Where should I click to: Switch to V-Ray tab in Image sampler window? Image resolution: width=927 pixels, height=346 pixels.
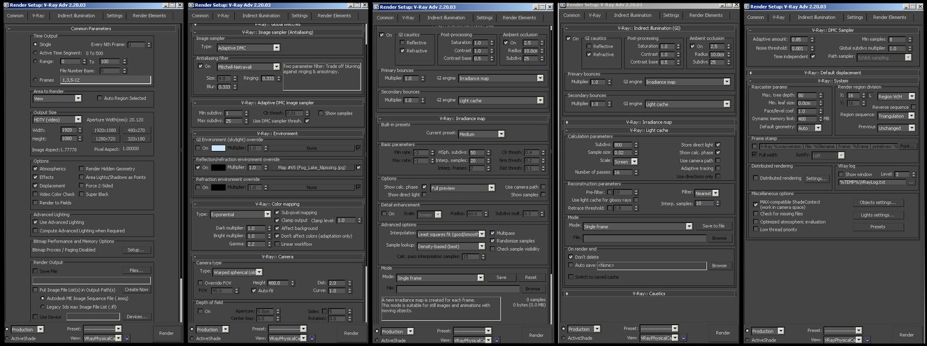(x=223, y=16)
